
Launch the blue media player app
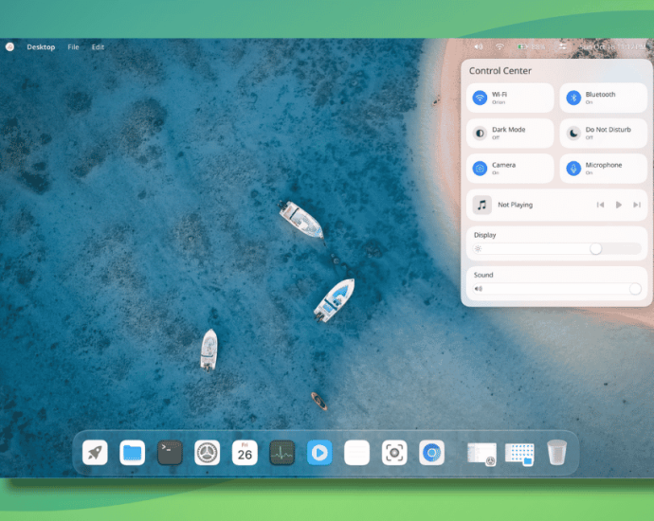[x=319, y=452]
